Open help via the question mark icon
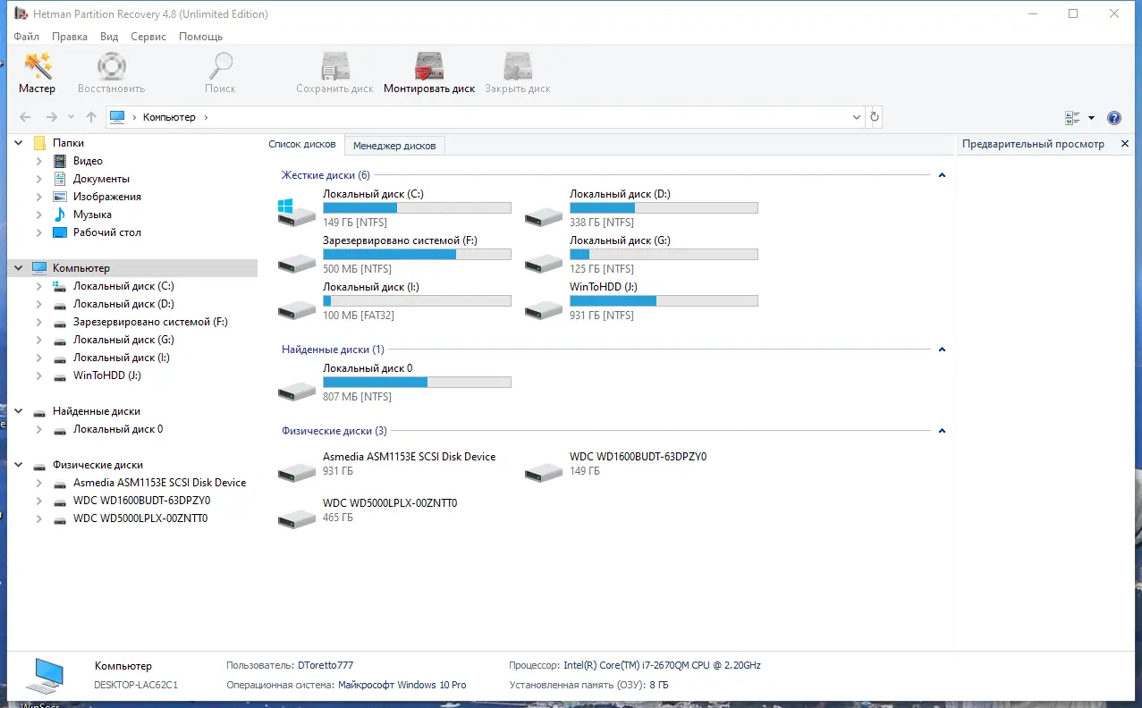1142x708 pixels. [1113, 117]
